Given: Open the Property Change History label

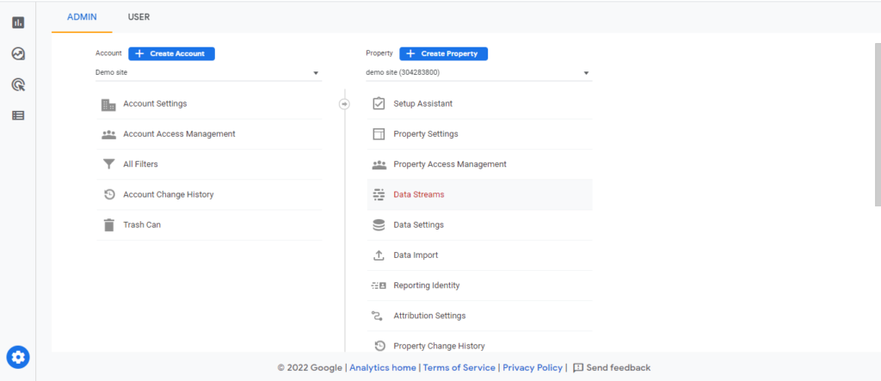Looking at the screenshot, I should 440,346.
